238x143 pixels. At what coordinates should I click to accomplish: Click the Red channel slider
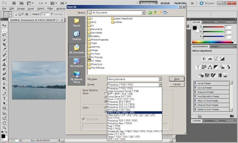click(213, 27)
